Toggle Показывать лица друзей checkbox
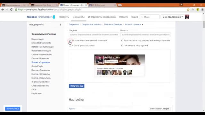The width and height of the screenshot is (205, 115). [122, 45]
